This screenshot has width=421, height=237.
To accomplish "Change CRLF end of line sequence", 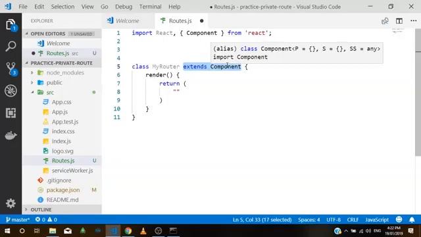I will tap(353, 219).
